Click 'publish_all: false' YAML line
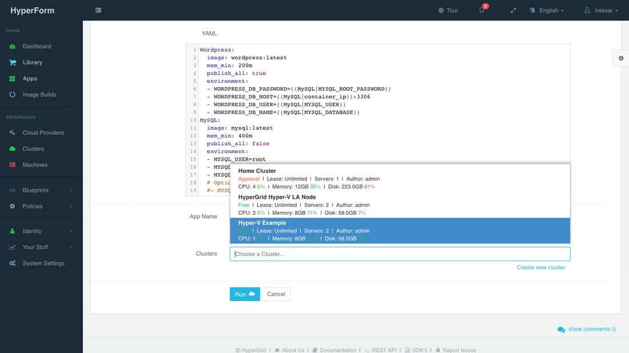Viewport: 629px width, 353px height. (238, 143)
